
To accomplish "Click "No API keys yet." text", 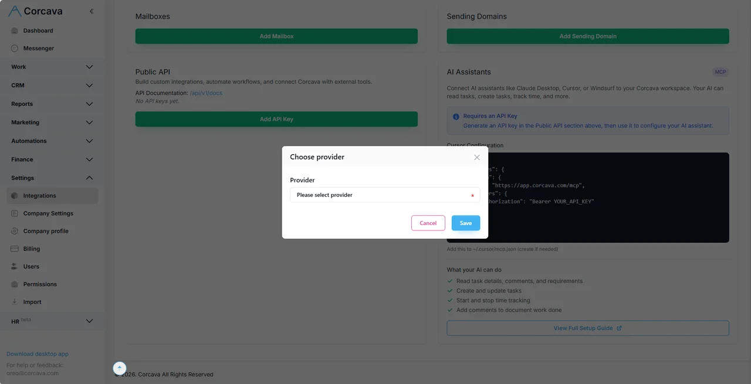I will tap(157, 101).
